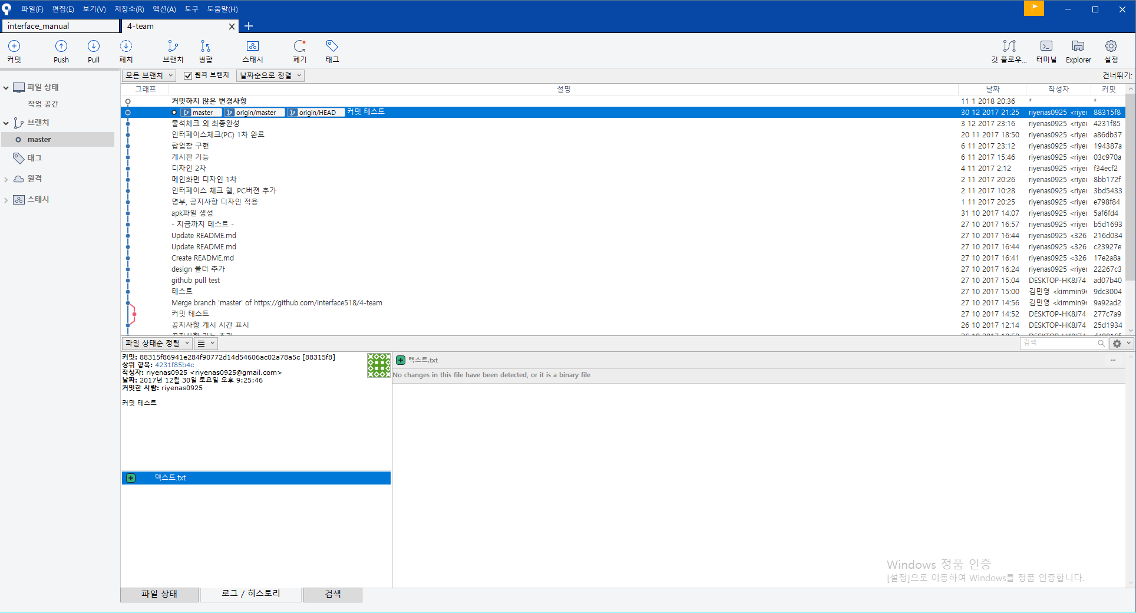Close the 4-team tab
The height and width of the screenshot is (613, 1136).
(232, 27)
